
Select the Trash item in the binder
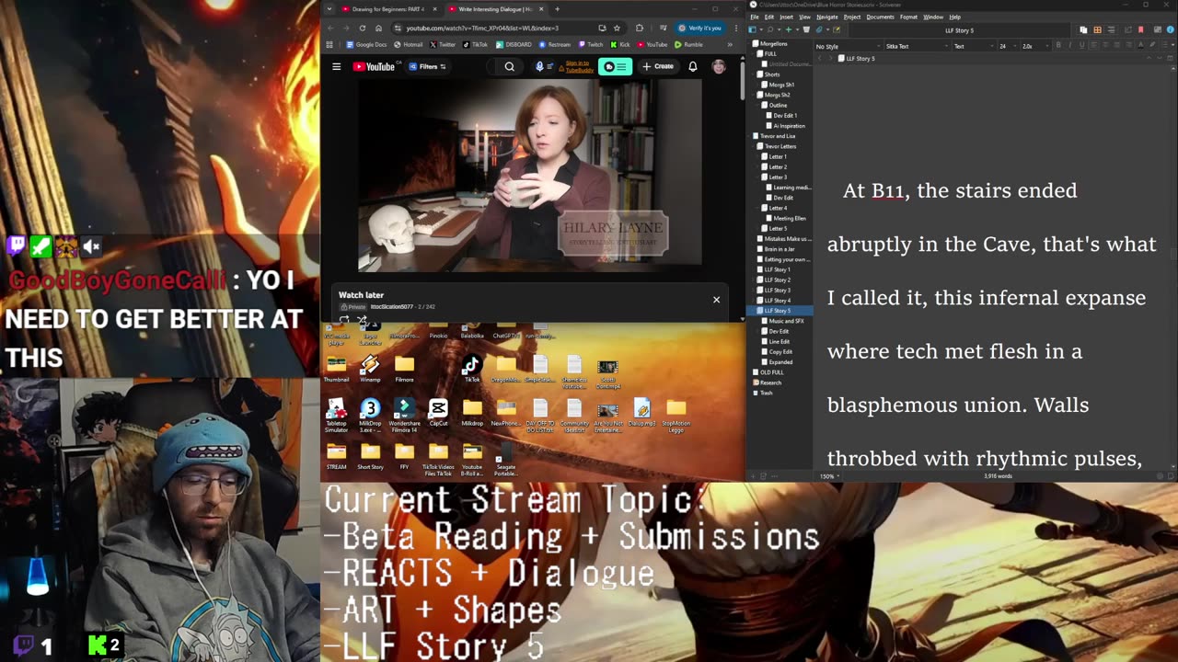point(766,393)
